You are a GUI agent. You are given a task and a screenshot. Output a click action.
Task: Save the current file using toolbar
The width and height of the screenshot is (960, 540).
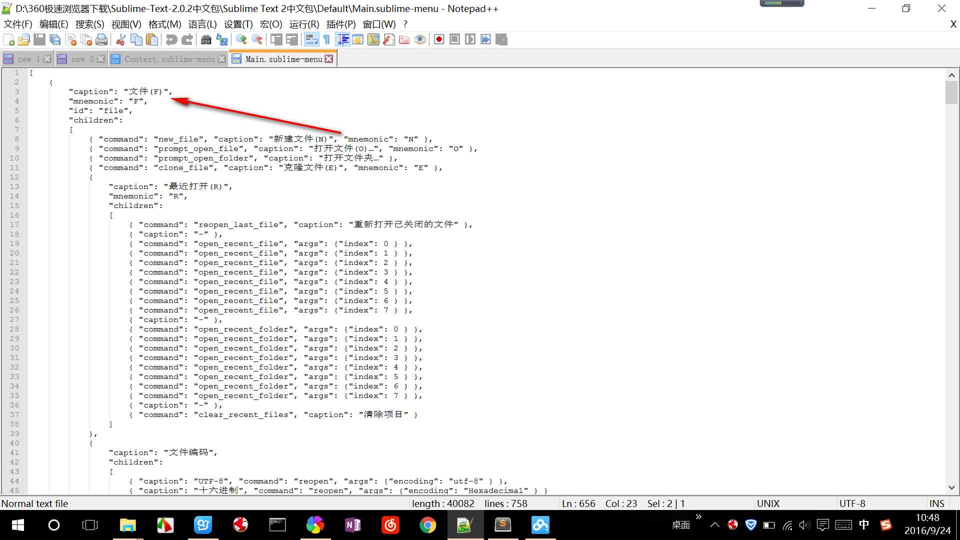(x=39, y=39)
